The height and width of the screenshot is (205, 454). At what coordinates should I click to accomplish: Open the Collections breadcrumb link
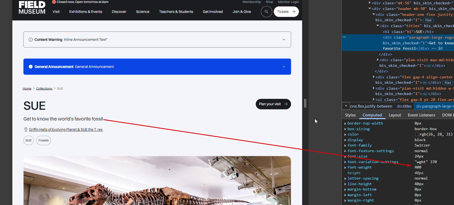[44, 89]
